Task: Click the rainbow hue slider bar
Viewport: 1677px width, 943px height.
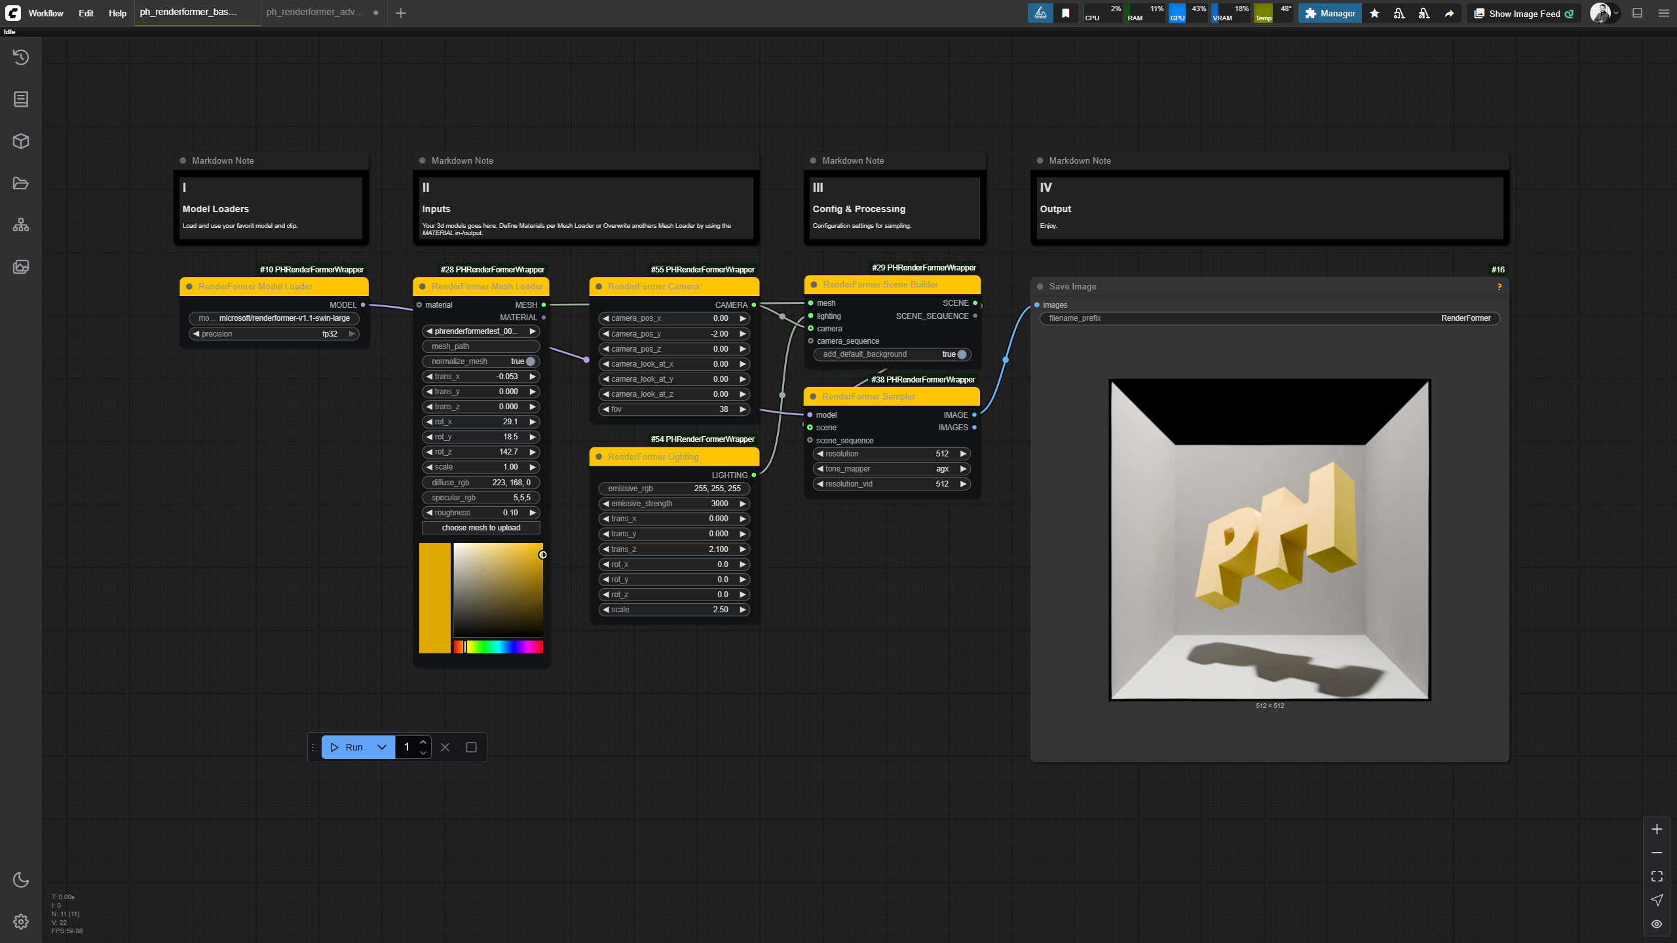Action: (x=498, y=647)
